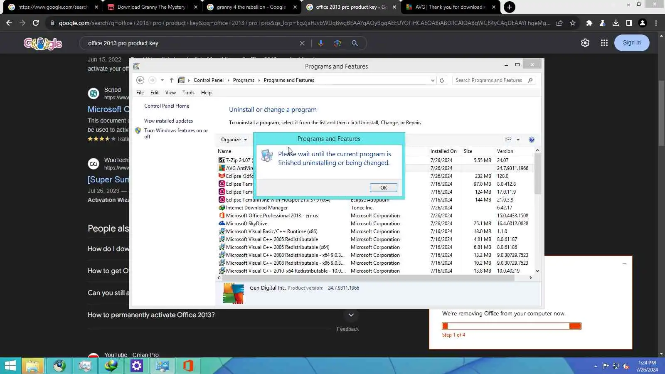Click the browser Back button
Viewport: 665px width, 374px height.
(x=9, y=23)
